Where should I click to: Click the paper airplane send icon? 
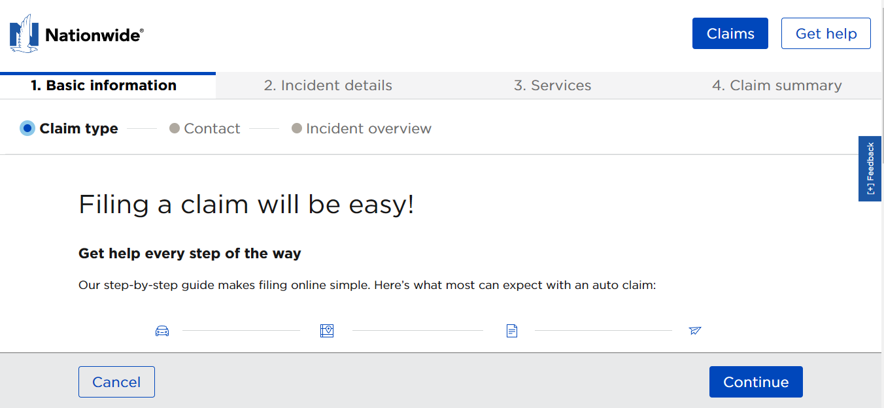(695, 331)
